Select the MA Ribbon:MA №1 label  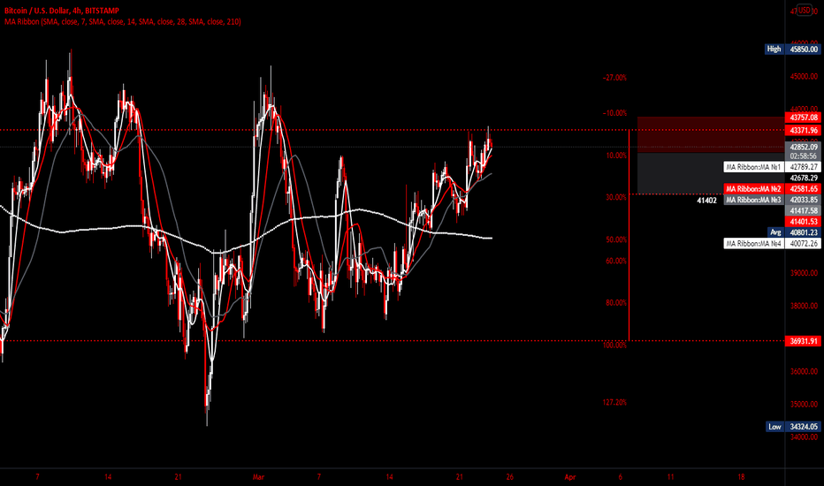[753, 167]
